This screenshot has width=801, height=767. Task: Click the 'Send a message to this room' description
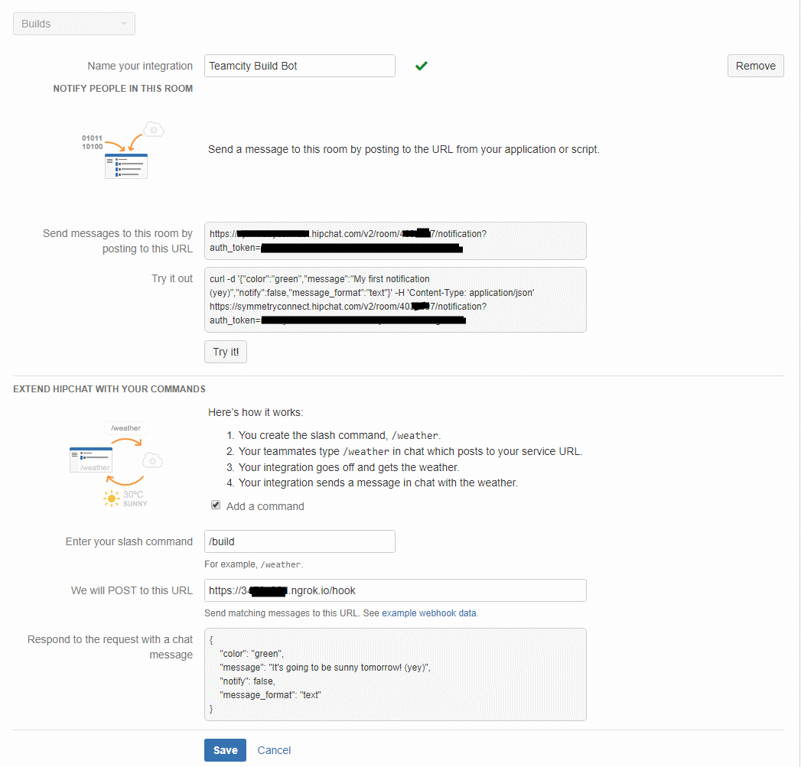[x=404, y=149]
